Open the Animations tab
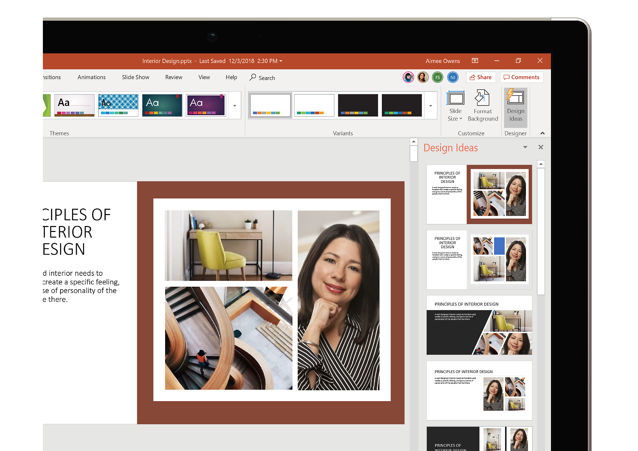This screenshot has height=451, width=638. (91, 77)
